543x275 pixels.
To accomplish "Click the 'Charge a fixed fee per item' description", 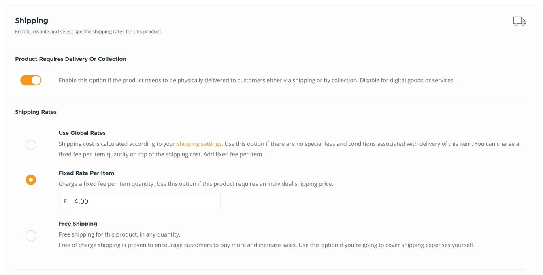I will click(196, 184).
